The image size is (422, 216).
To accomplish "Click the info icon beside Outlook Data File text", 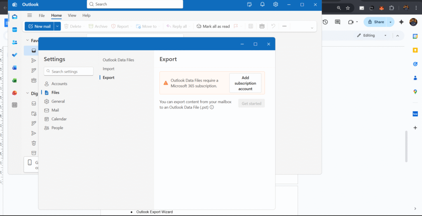I will [x=212, y=107].
